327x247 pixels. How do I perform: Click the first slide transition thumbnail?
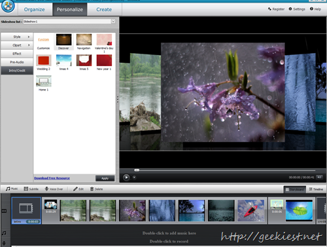click(50, 204)
